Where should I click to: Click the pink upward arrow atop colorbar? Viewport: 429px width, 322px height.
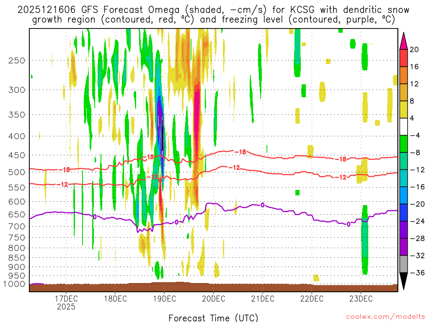(x=403, y=41)
